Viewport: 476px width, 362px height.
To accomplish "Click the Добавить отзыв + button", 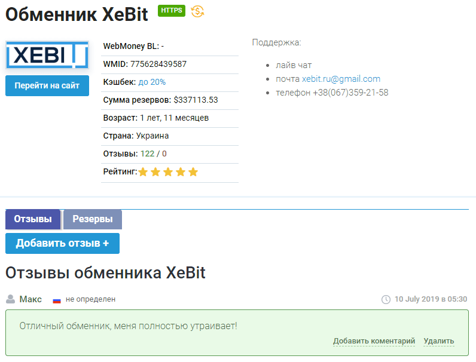I will [x=63, y=243].
